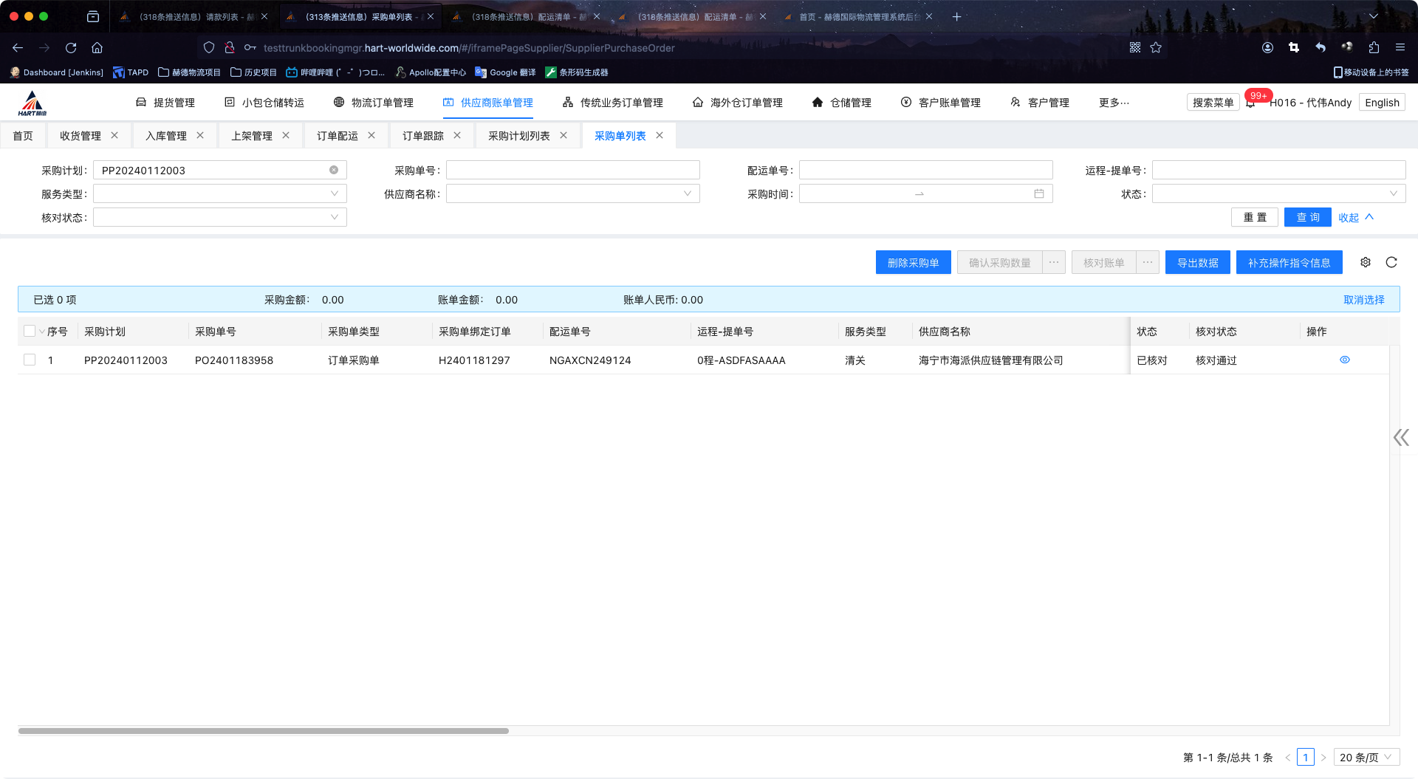Screen dimensions: 1418x779
Task: Open the 20 条/页 page size selector
Action: 1366,757
